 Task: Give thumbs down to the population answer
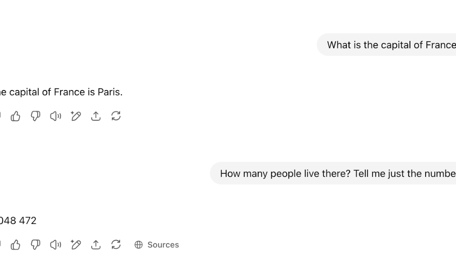[x=35, y=245]
